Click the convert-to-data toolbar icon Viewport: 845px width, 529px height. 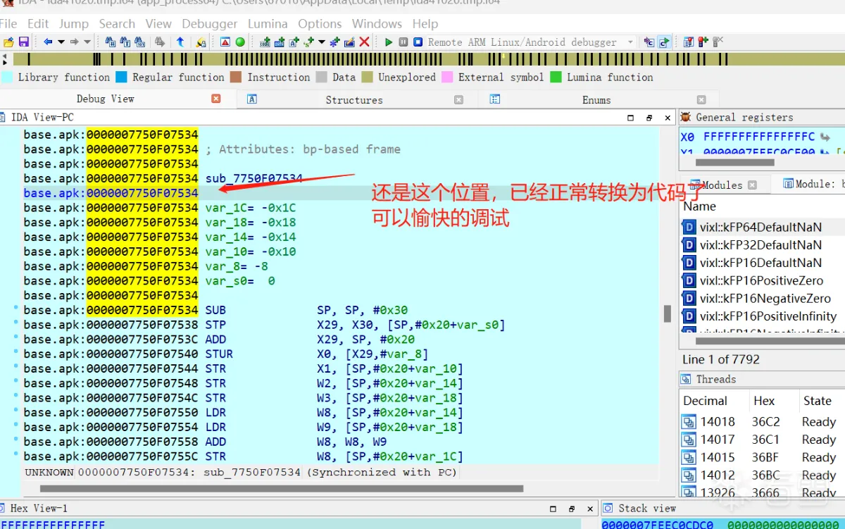[280, 42]
